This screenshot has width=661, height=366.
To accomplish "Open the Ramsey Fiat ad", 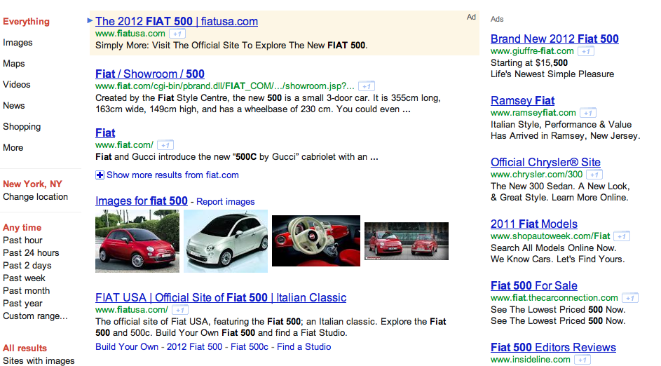I will pyautogui.click(x=523, y=101).
